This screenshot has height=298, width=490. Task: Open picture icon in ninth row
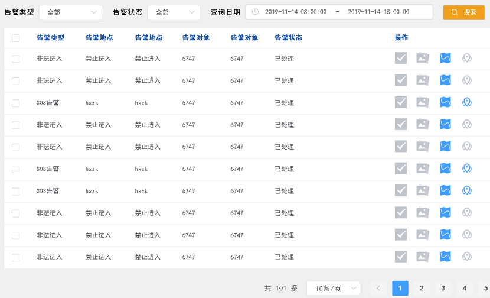pos(423,235)
